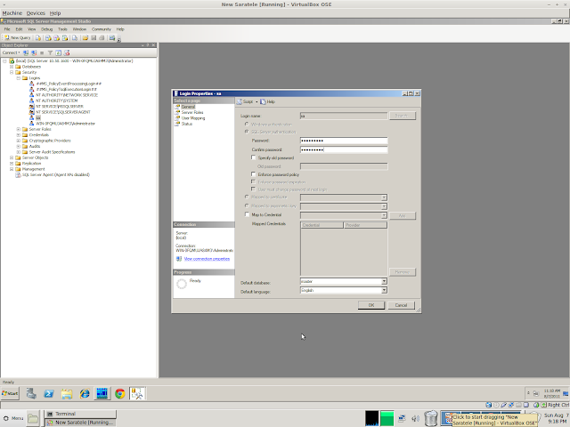This screenshot has width=570, height=427.
Task: Open the Tools menu in SSMS
Action: point(62,29)
